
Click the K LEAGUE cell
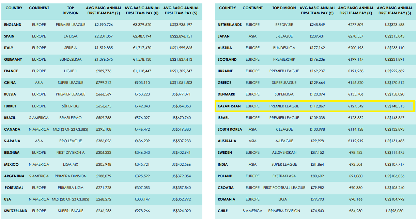pos(284,129)
